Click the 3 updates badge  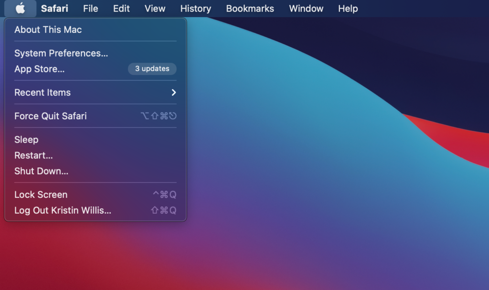click(152, 69)
